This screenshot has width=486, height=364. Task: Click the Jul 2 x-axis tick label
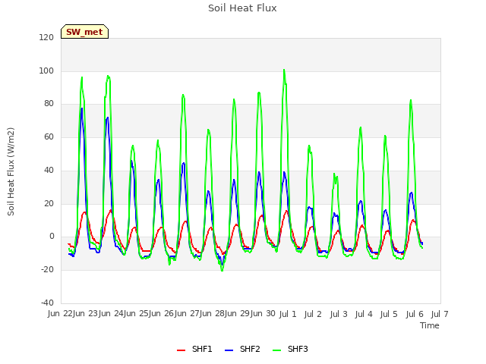pyautogui.click(x=313, y=314)
